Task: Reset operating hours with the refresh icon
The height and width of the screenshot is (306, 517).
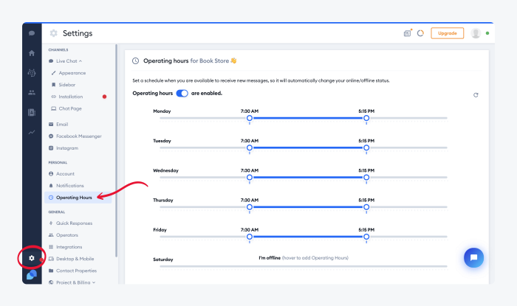Action: 476,95
